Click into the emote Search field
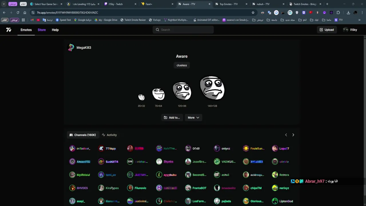Viewport: 366px width, 206px height. click(x=183, y=30)
